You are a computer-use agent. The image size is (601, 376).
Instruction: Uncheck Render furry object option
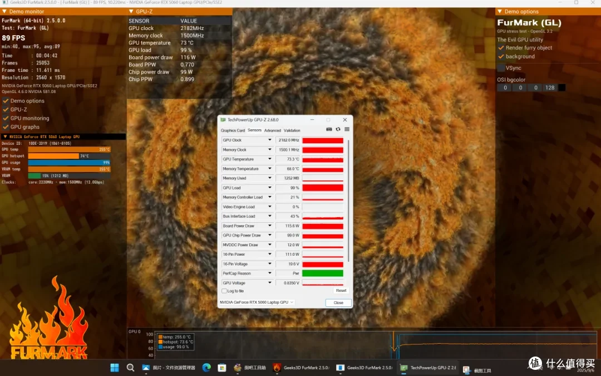pyautogui.click(x=501, y=47)
